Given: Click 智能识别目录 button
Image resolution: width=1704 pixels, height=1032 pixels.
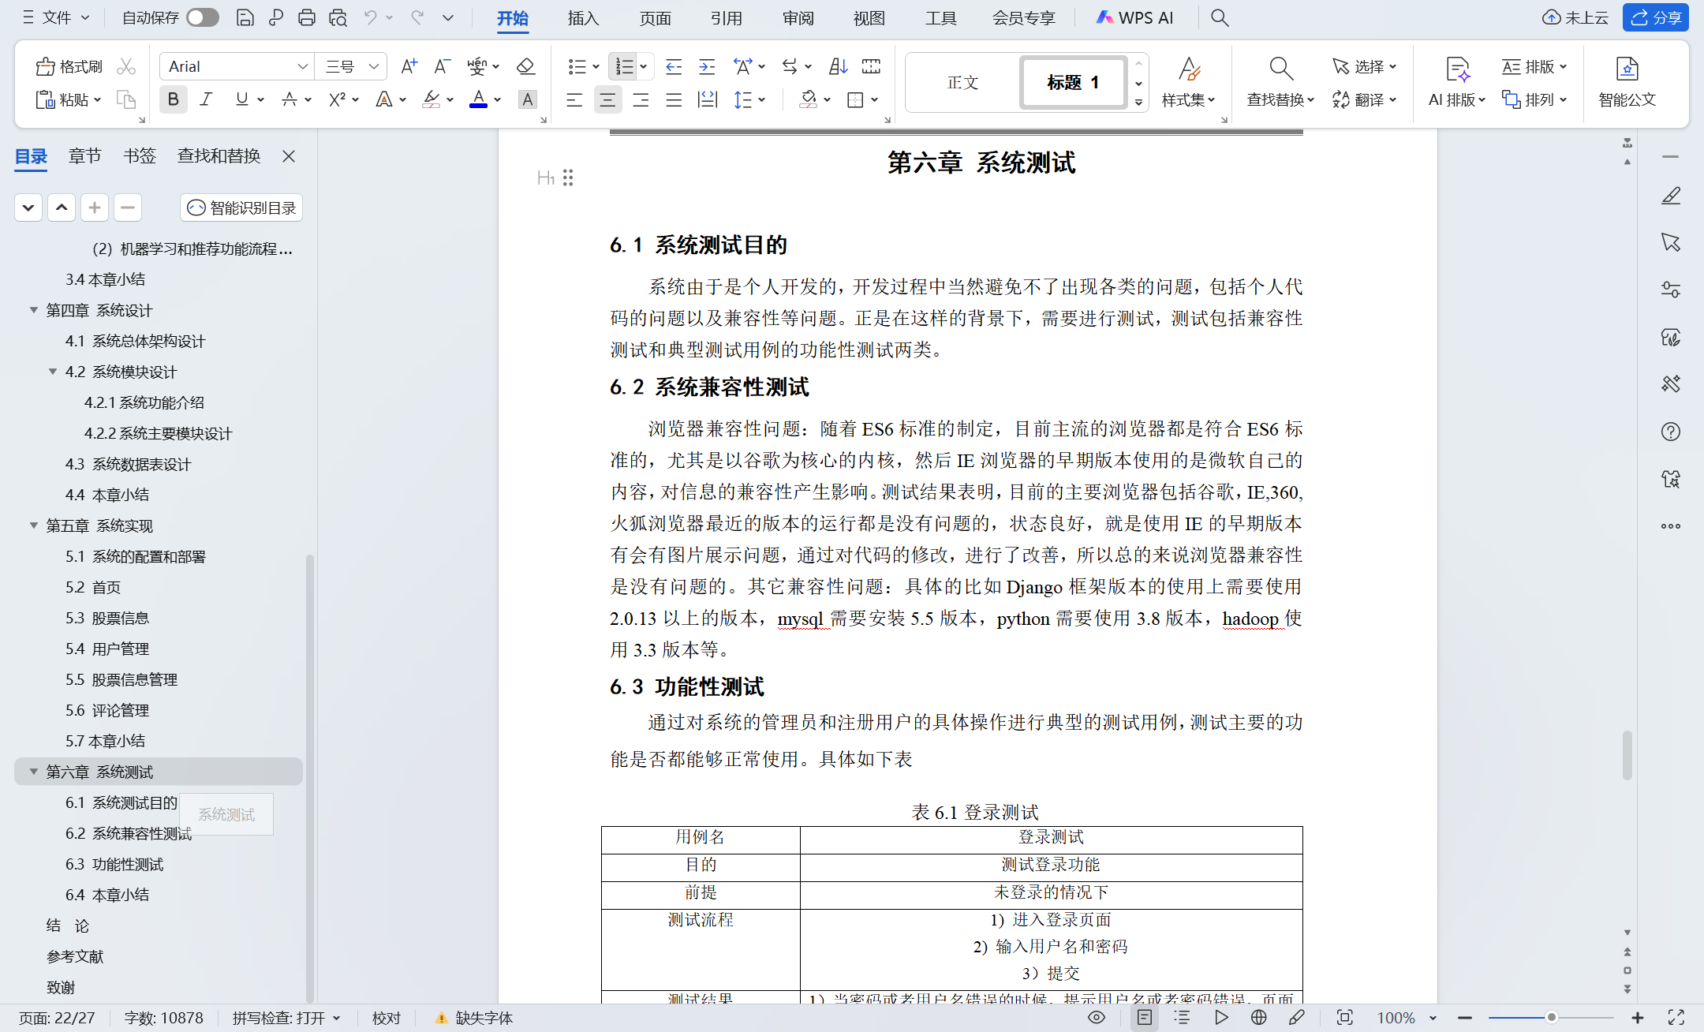Looking at the screenshot, I should pos(241,208).
